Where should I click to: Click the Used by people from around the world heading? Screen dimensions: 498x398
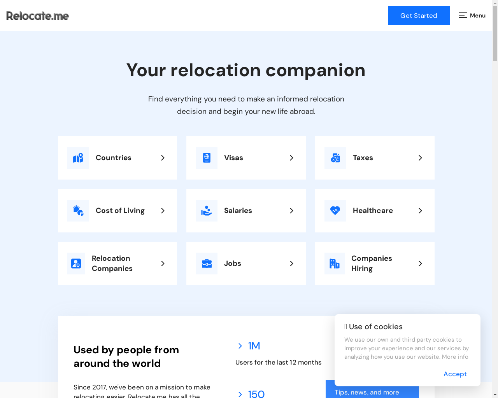pyautogui.click(x=126, y=356)
